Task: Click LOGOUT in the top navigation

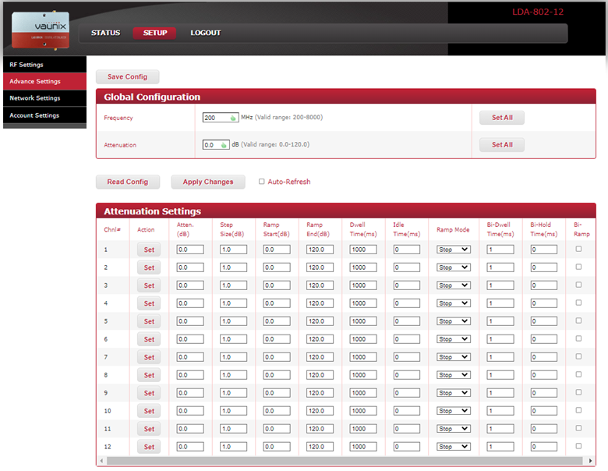Action: click(x=205, y=33)
